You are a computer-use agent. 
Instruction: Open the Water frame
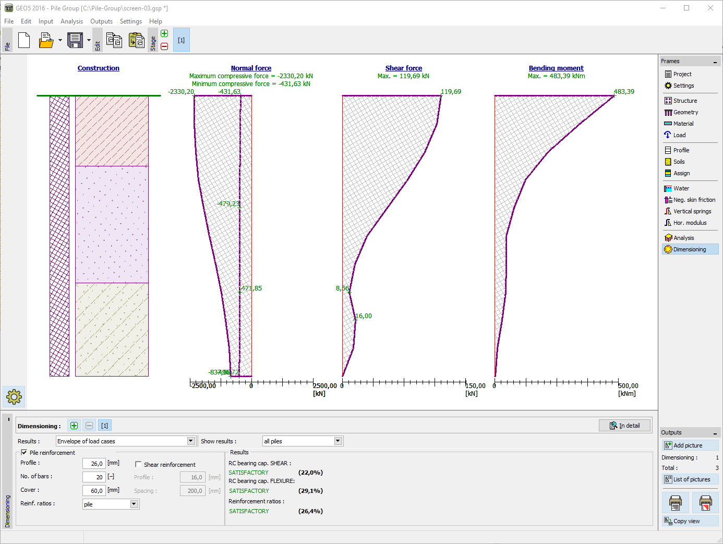[680, 188]
